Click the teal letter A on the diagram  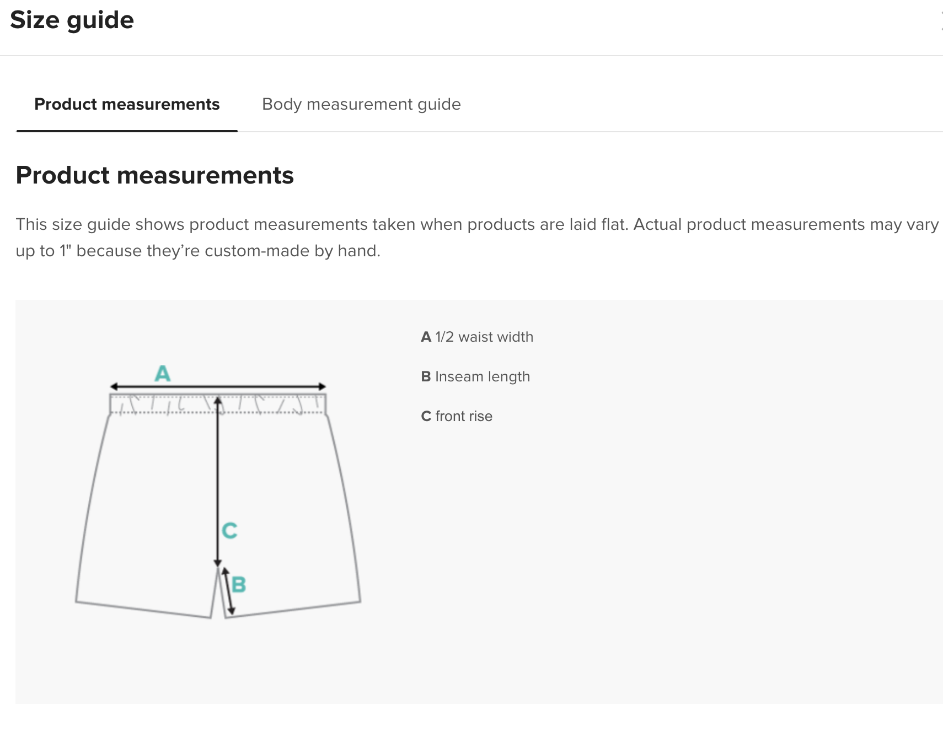pos(162,374)
